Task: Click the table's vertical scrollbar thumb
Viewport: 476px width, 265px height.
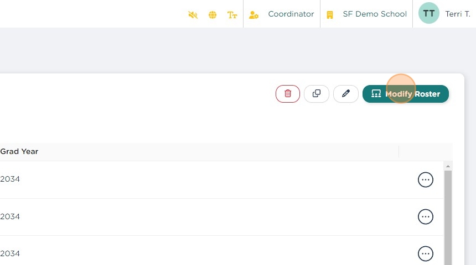Action: [448, 218]
